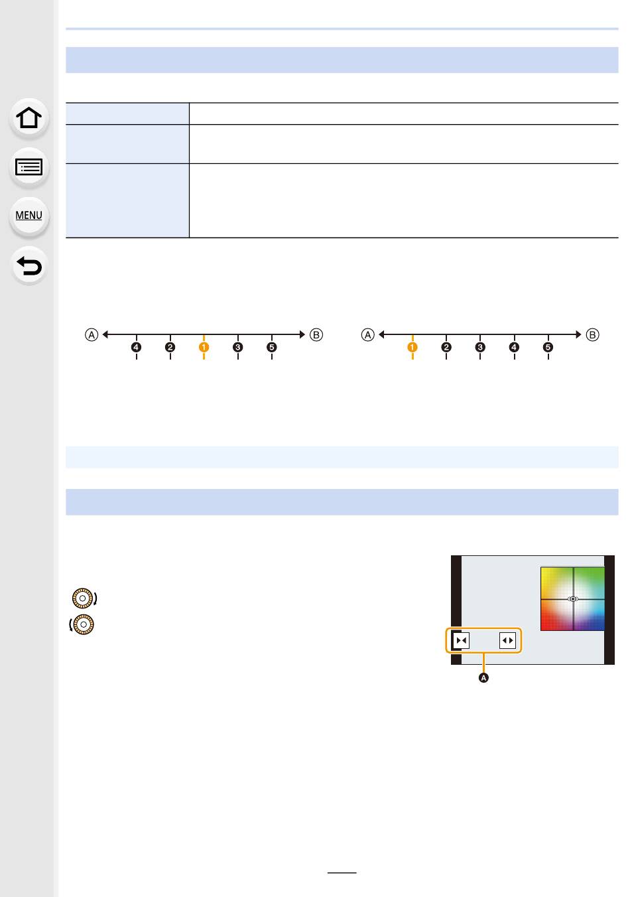Click the circled A label of the first diagram

92,334
